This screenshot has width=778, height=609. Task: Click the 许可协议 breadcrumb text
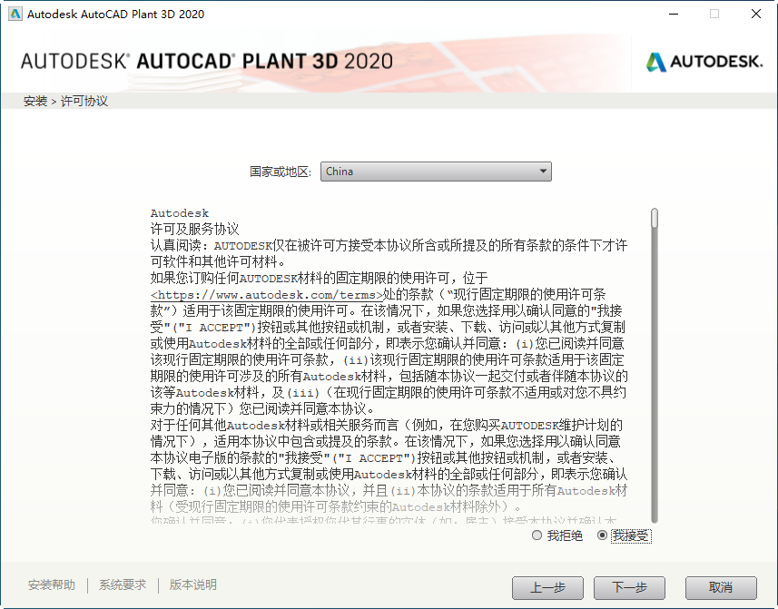coord(84,101)
